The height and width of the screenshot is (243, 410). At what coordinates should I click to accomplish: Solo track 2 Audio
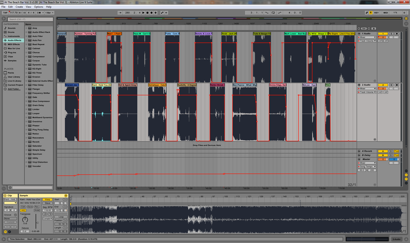(x=391, y=85)
